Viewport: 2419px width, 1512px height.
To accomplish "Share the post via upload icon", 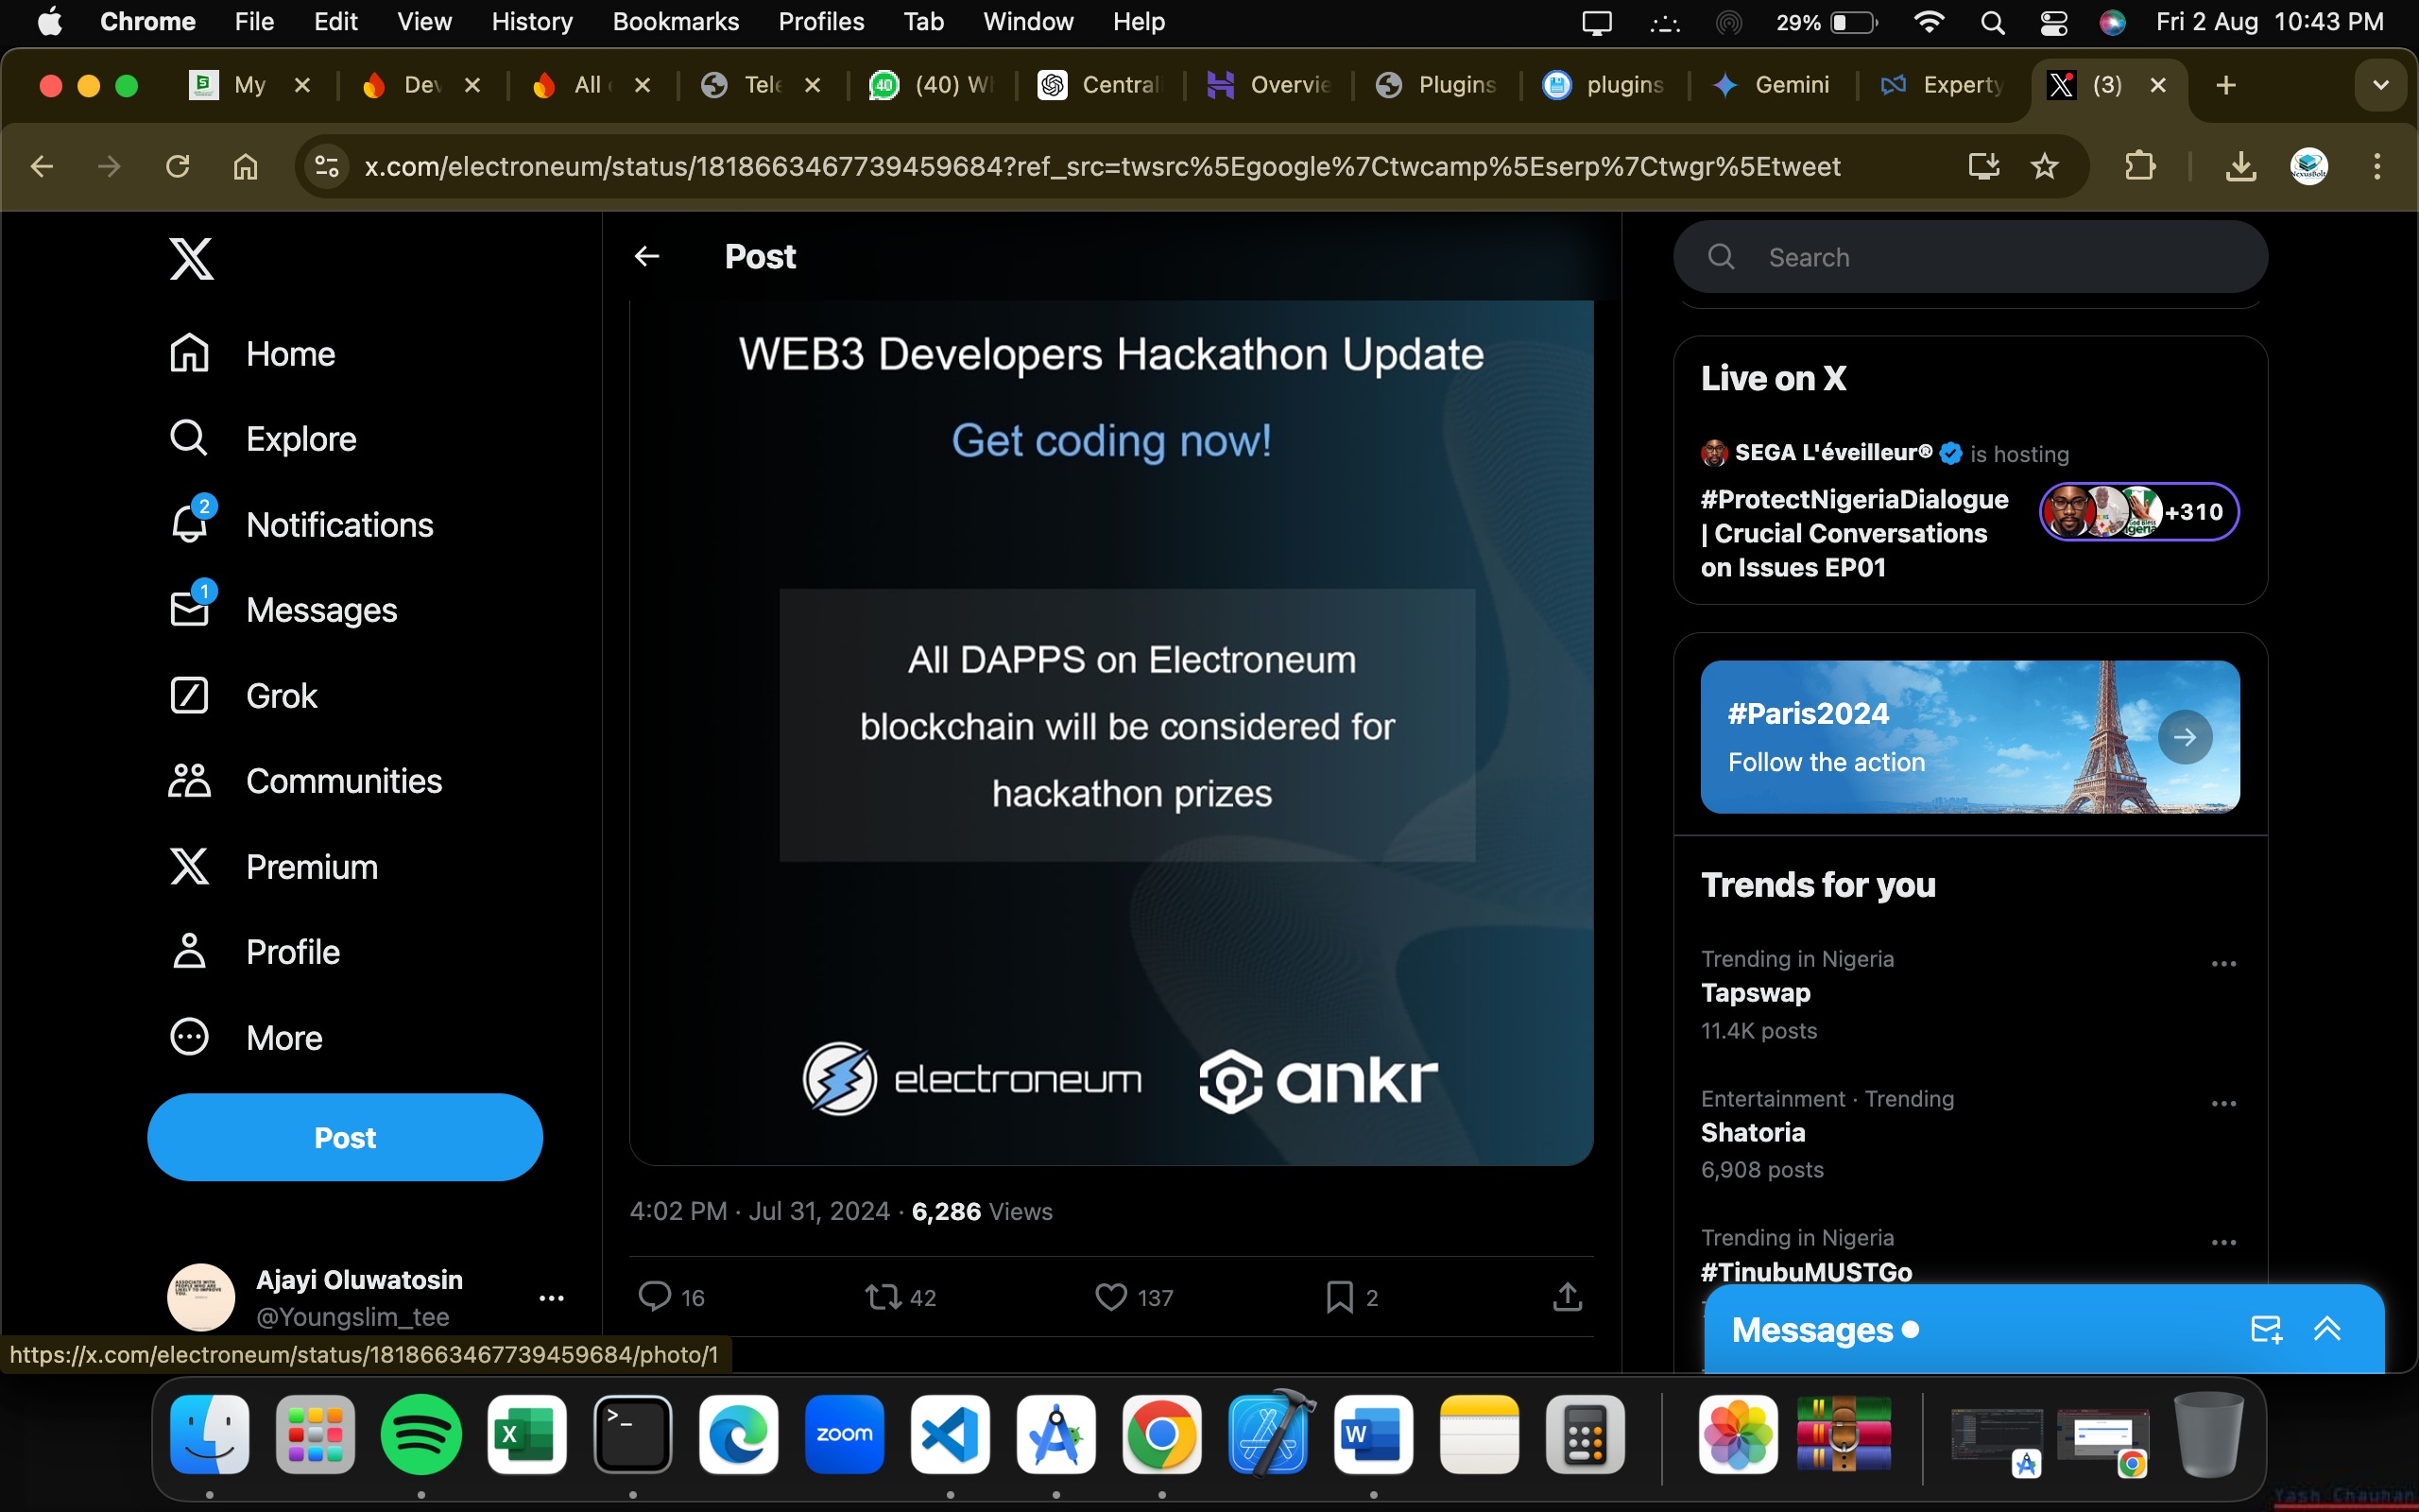I will pyautogui.click(x=1568, y=1296).
